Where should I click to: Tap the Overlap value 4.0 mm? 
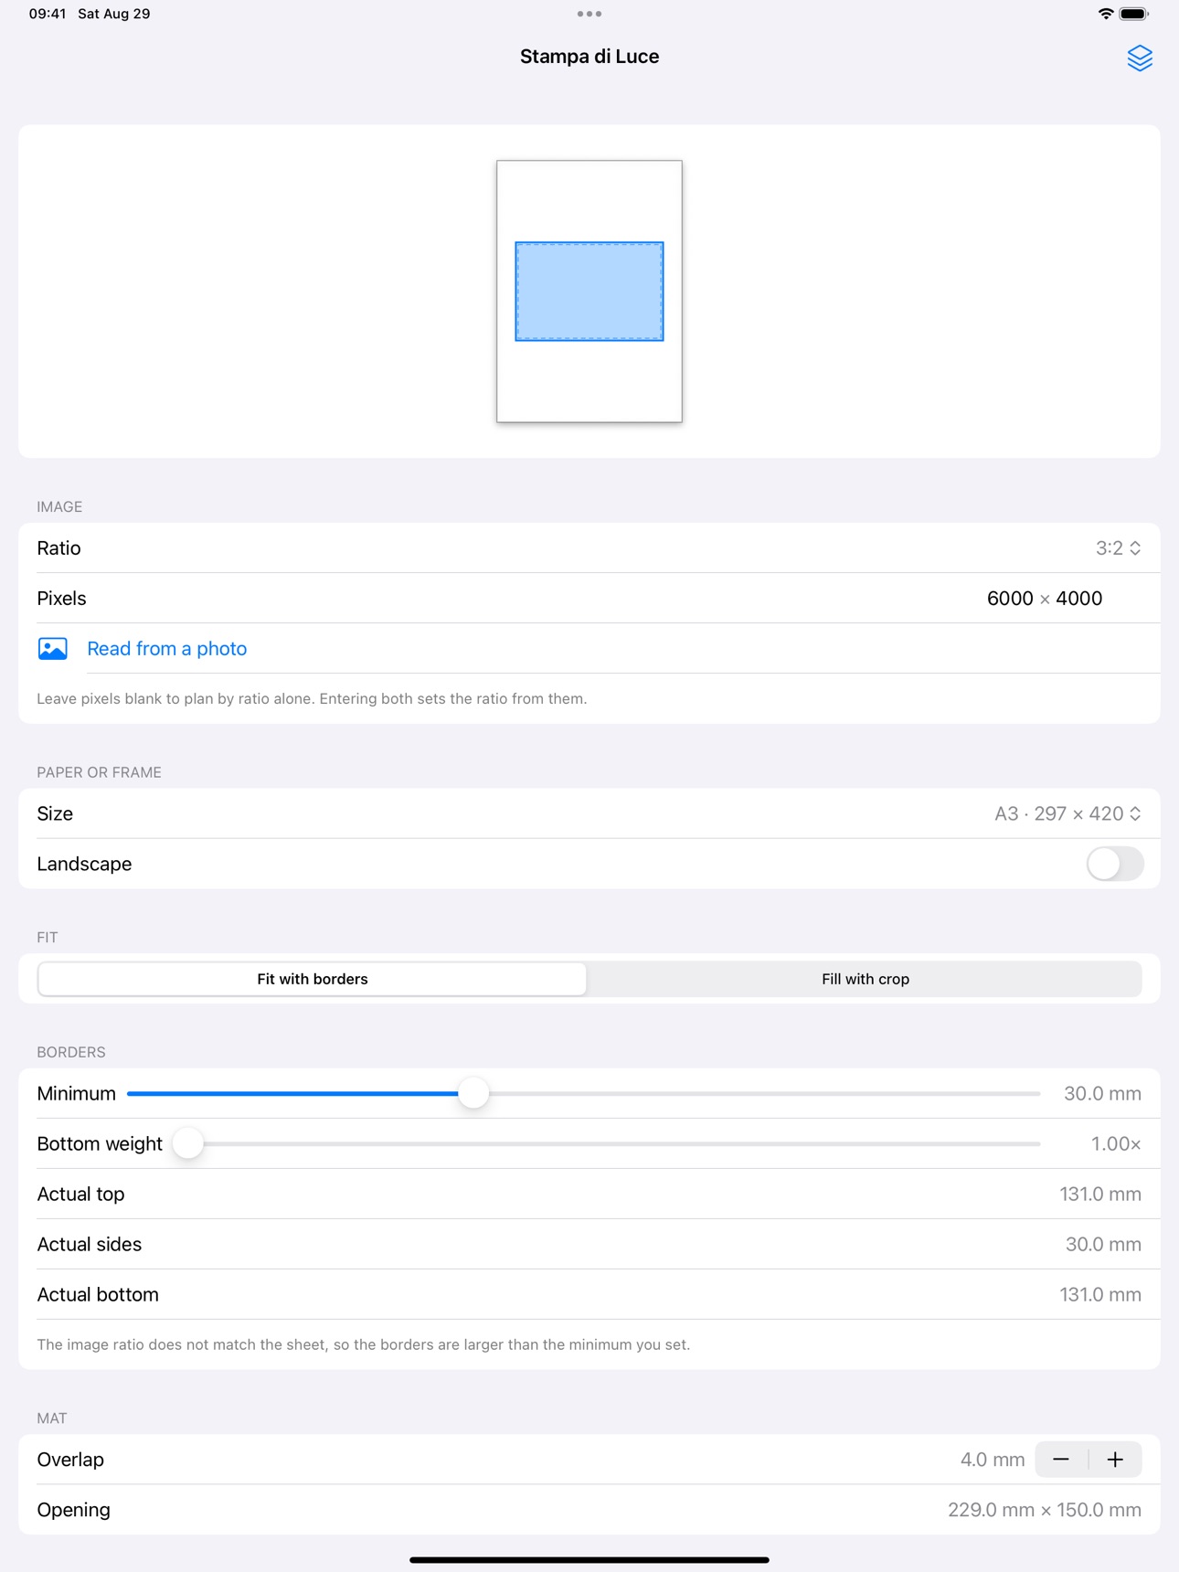coord(993,1460)
